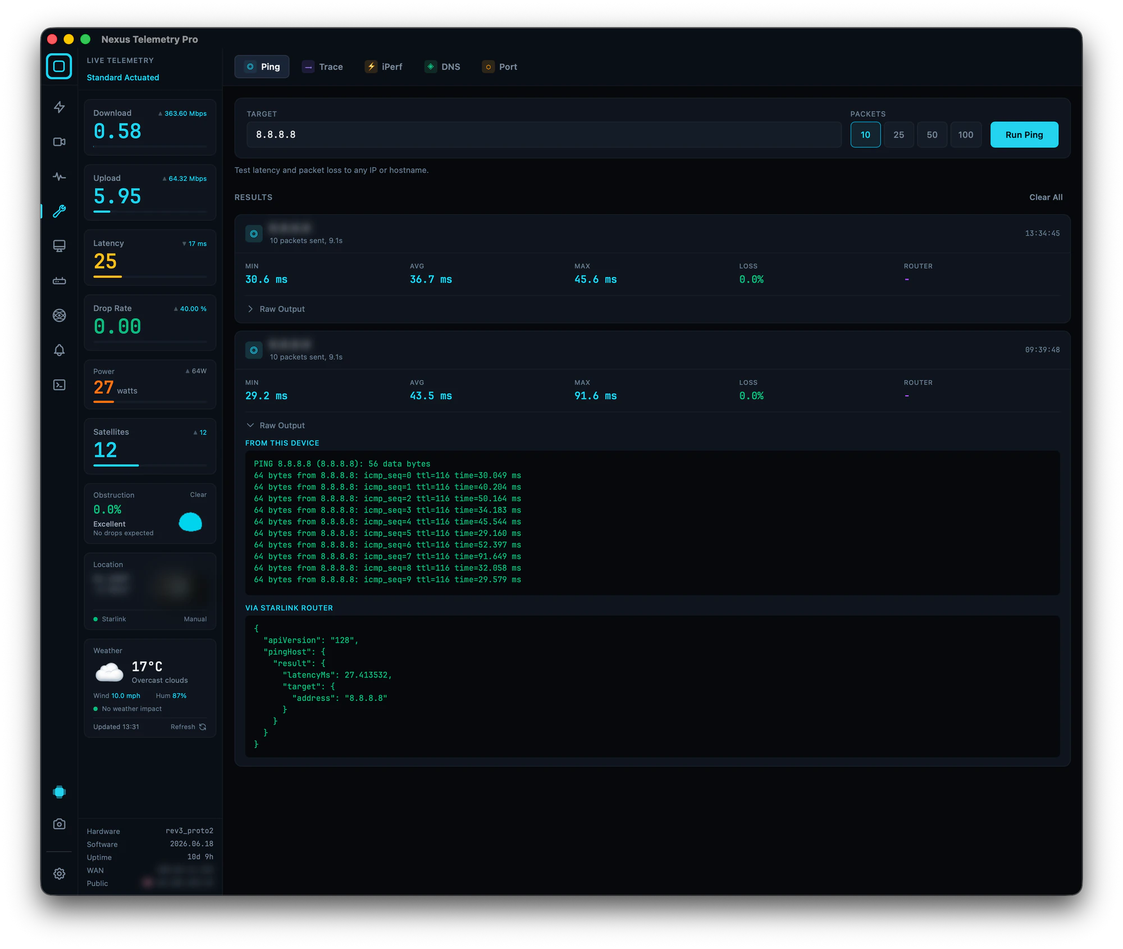
Task: Open the terminal console sidebar icon
Action: (x=59, y=385)
